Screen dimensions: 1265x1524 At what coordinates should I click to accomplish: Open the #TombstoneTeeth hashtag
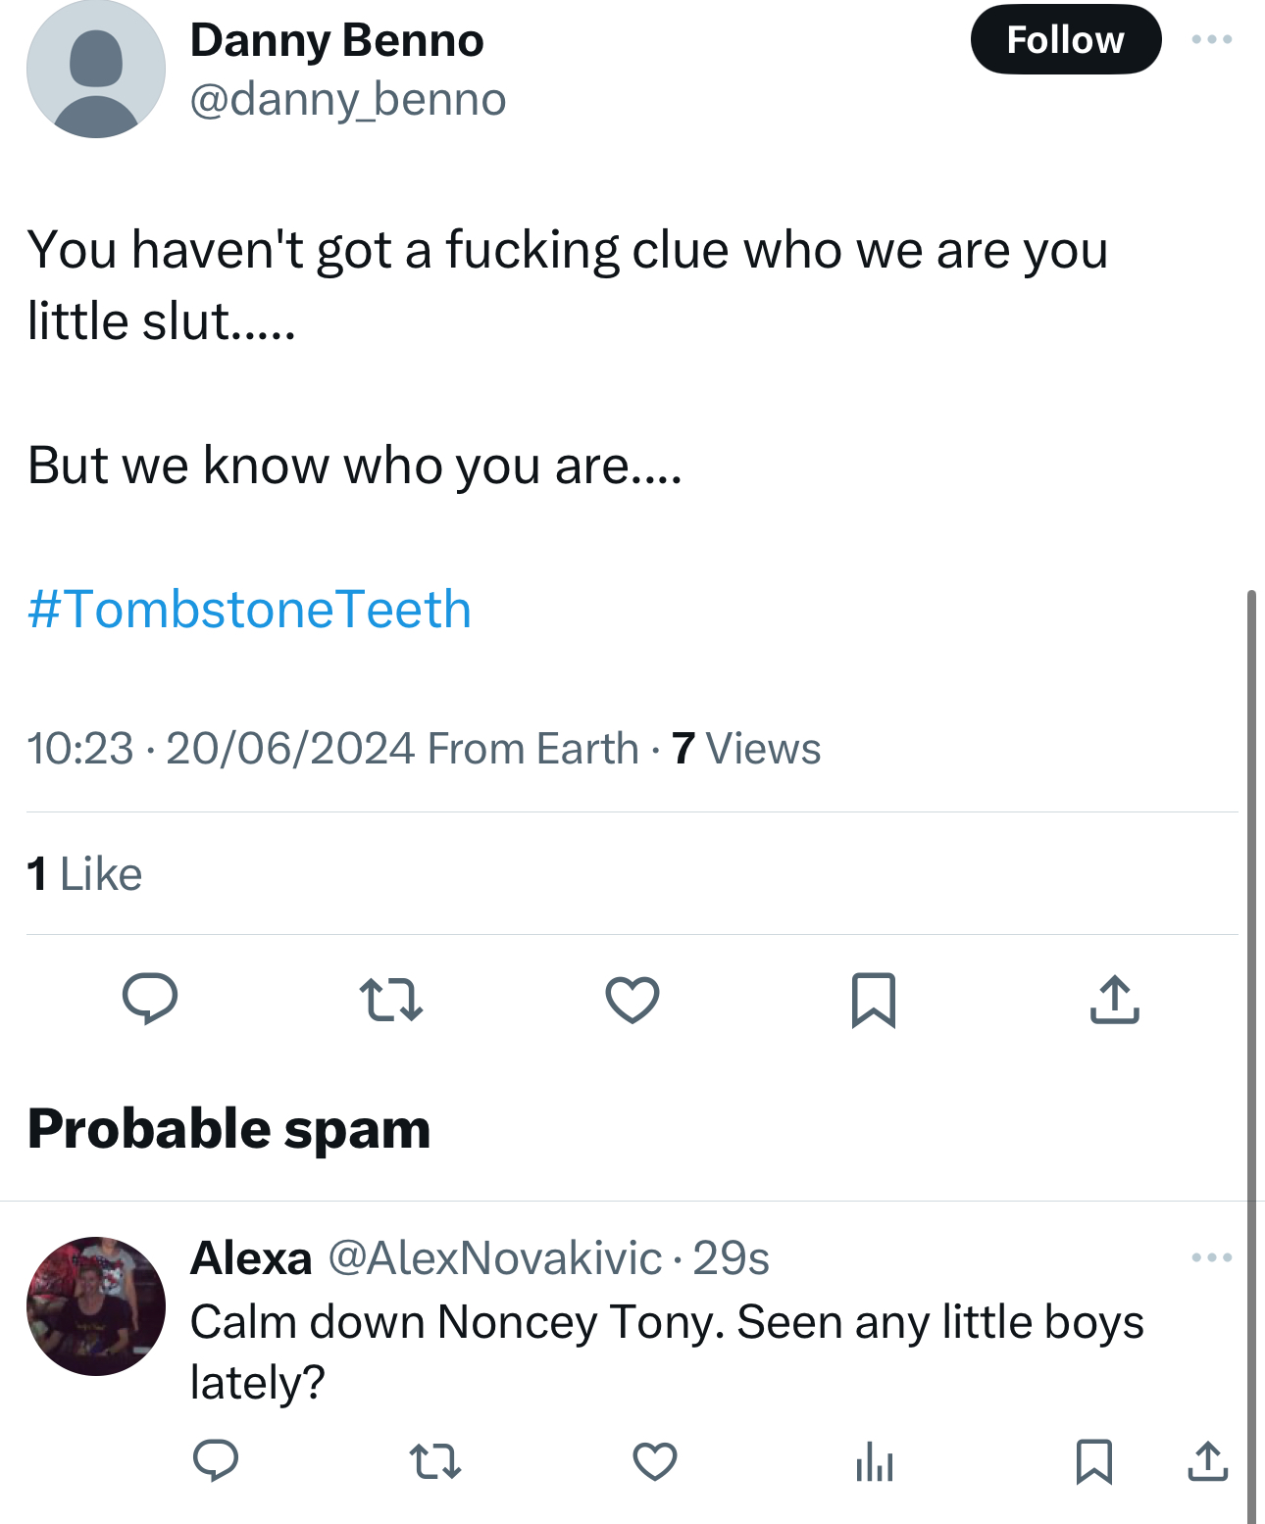pyautogui.click(x=250, y=610)
